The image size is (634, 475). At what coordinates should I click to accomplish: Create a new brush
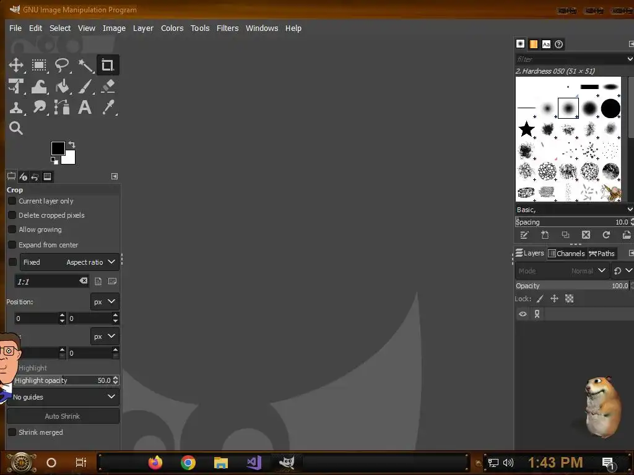pos(545,235)
